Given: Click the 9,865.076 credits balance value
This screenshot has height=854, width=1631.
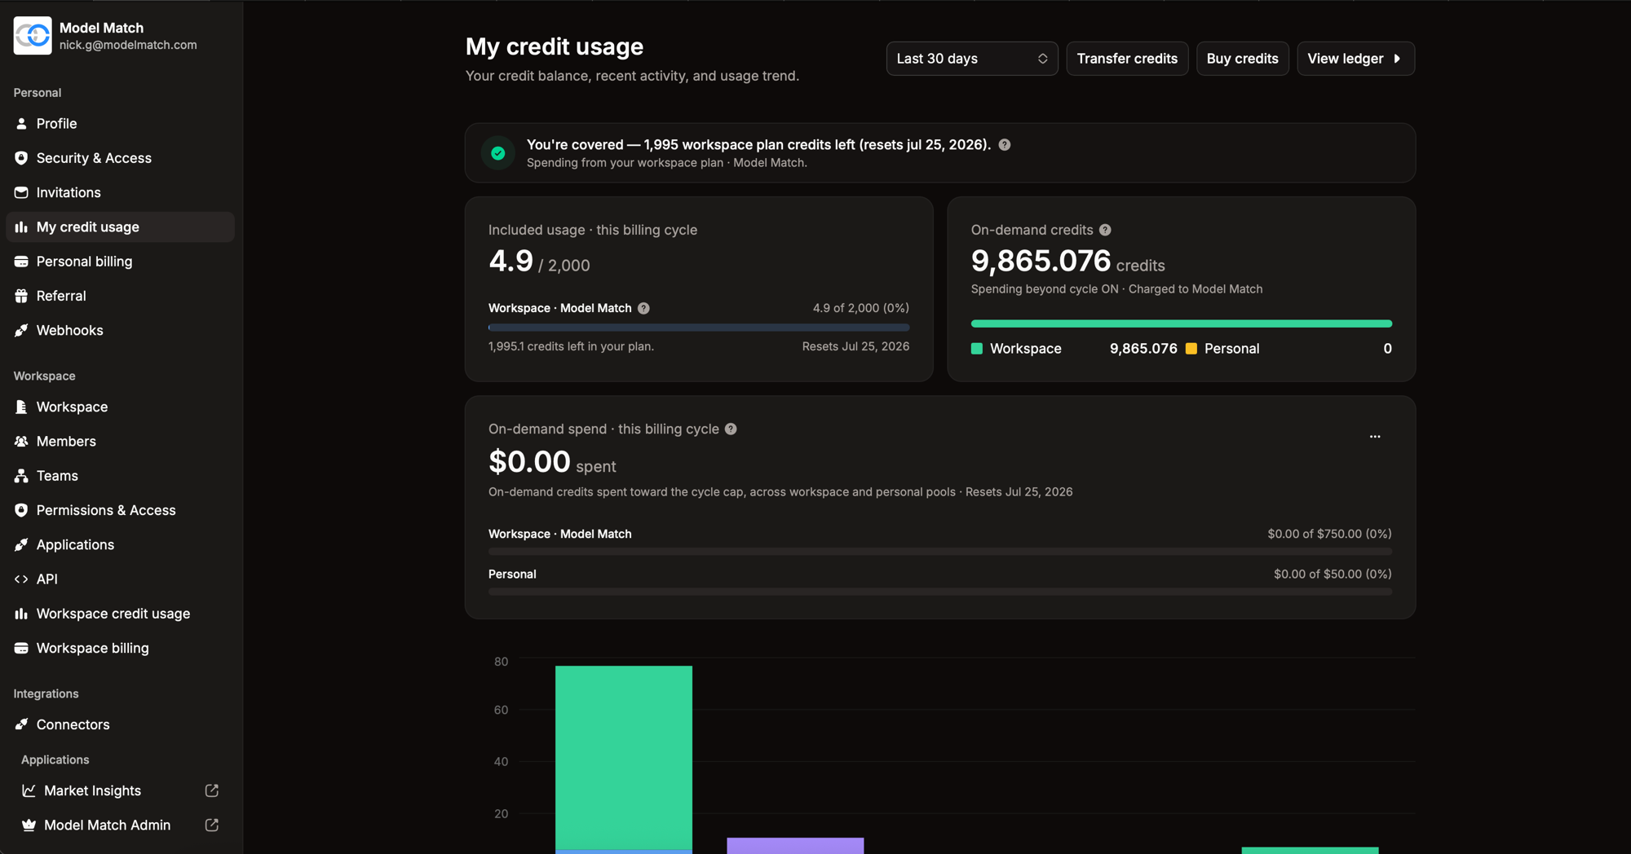Looking at the screenshot, I should tap(1041, 261).
